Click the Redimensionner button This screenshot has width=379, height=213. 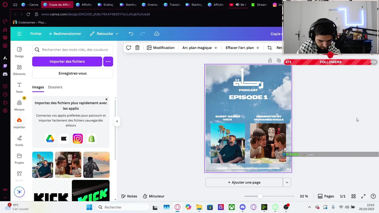[x=65, y=34]
